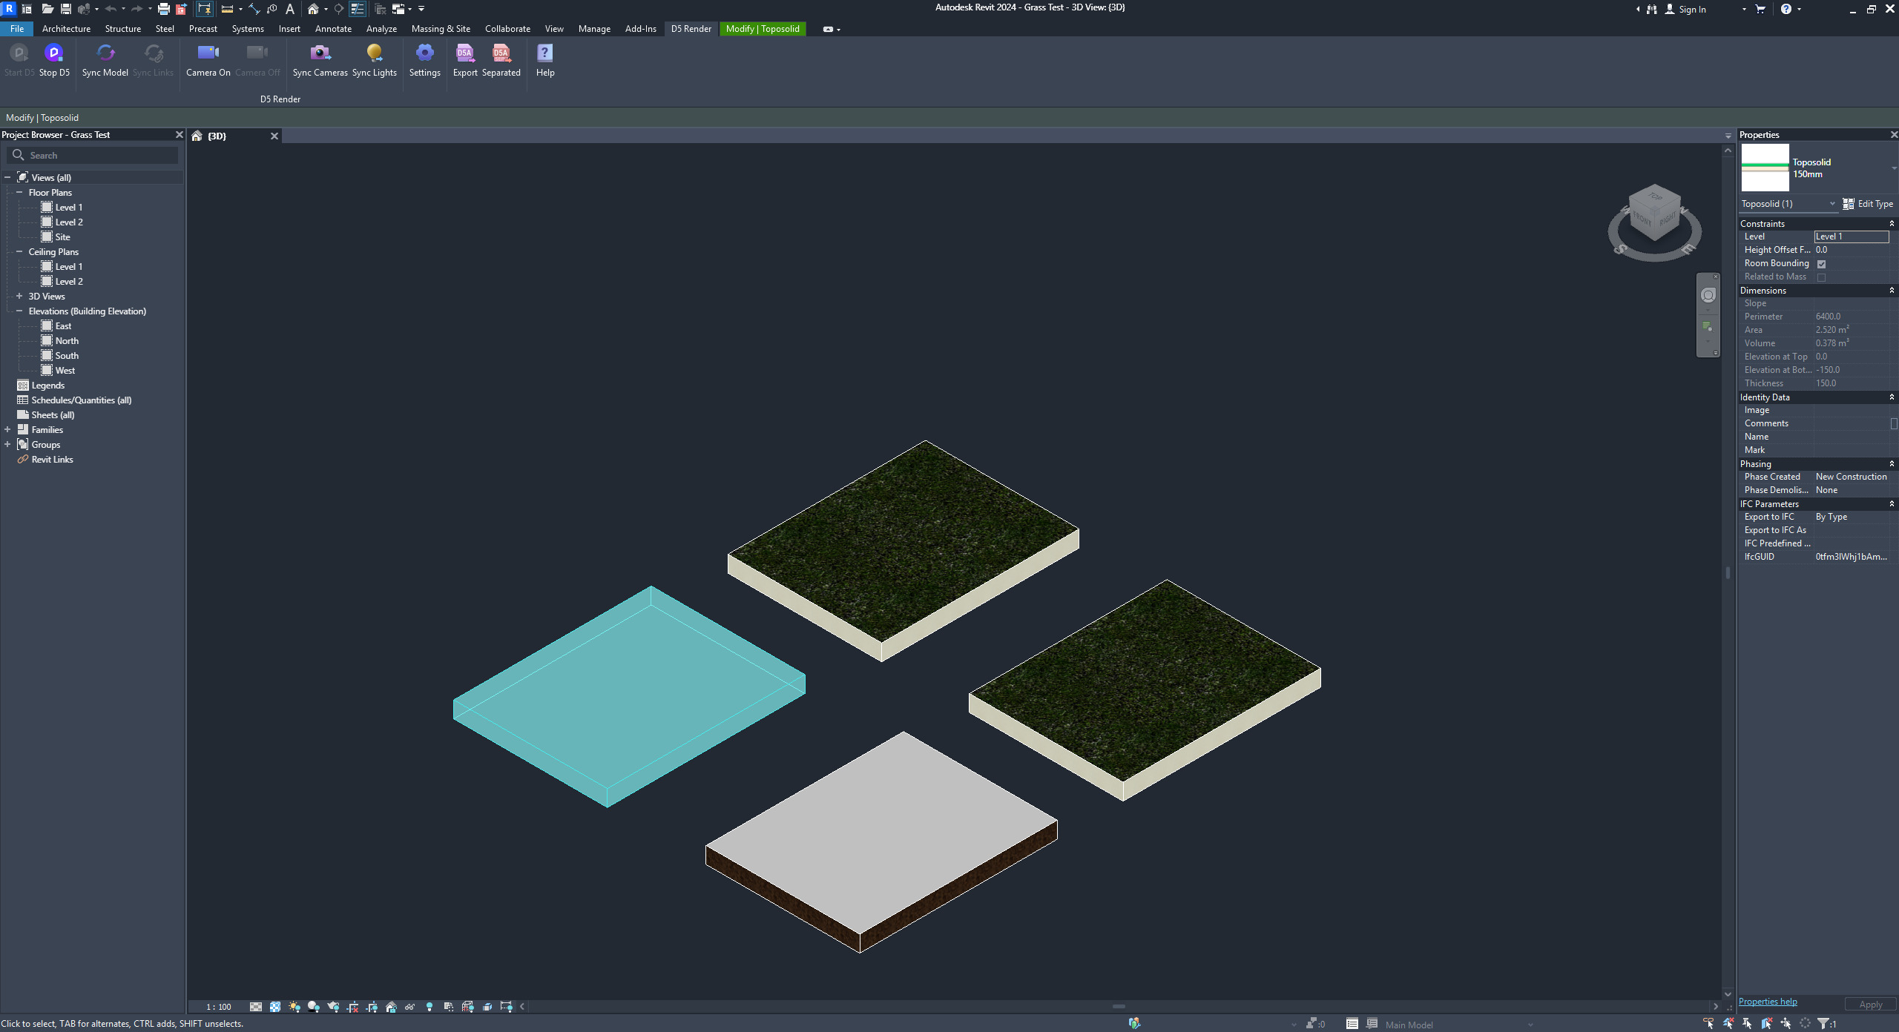
Task: Uncheck the Room Bounding checkbox
Action: pos(1821,264)
